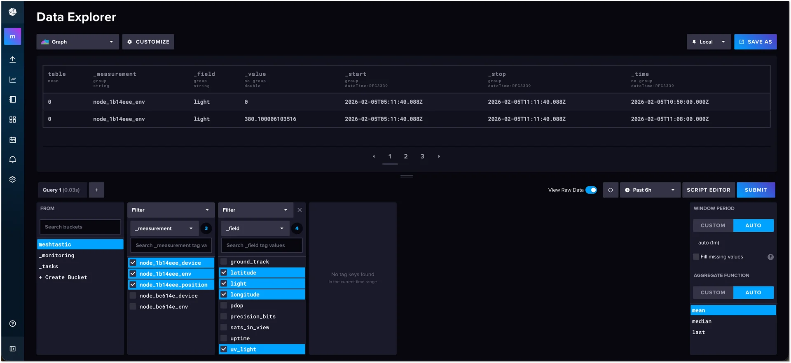Go to results page 2
Viewport: 791px width, 363px height.
click(406, 156)
